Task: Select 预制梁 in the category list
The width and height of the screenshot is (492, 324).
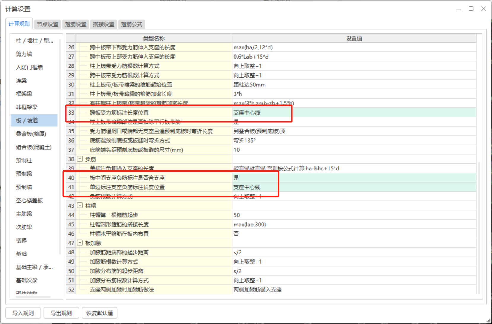Action: click(x=34, y=174)
